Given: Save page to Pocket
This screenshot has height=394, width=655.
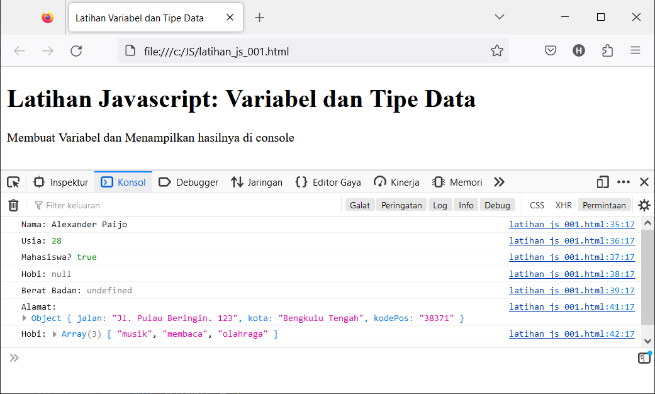Looking at the screenshot, I should point(551,51).
